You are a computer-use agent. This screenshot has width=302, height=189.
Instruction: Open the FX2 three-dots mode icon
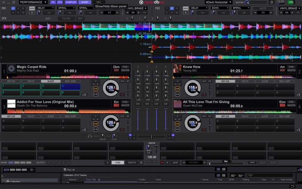[185, 8]
